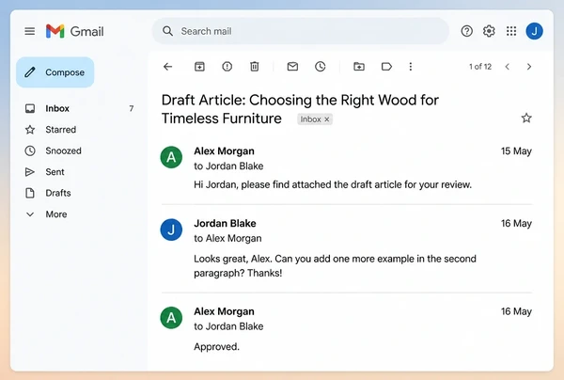The width and height of the screenshot is (564, 380).
Task: Archive this conversation
Action: pos(199,67)
